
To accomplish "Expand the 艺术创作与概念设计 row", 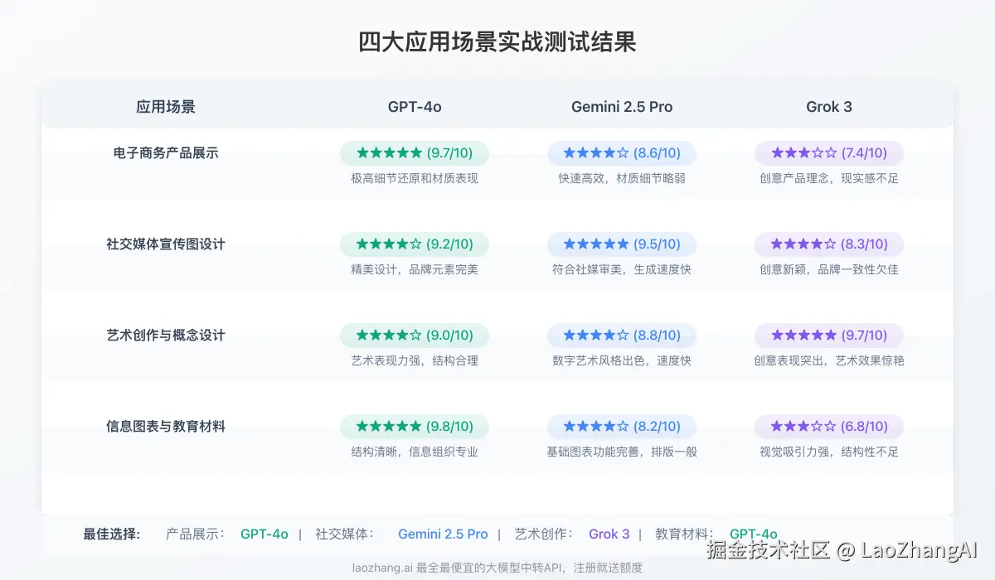I will [x=166, y=335].
